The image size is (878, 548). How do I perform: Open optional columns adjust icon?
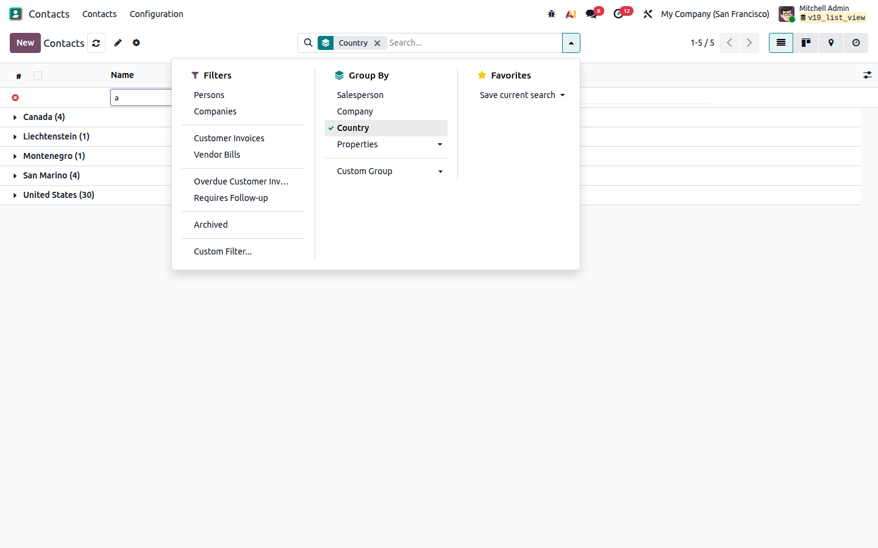(867, 75)
